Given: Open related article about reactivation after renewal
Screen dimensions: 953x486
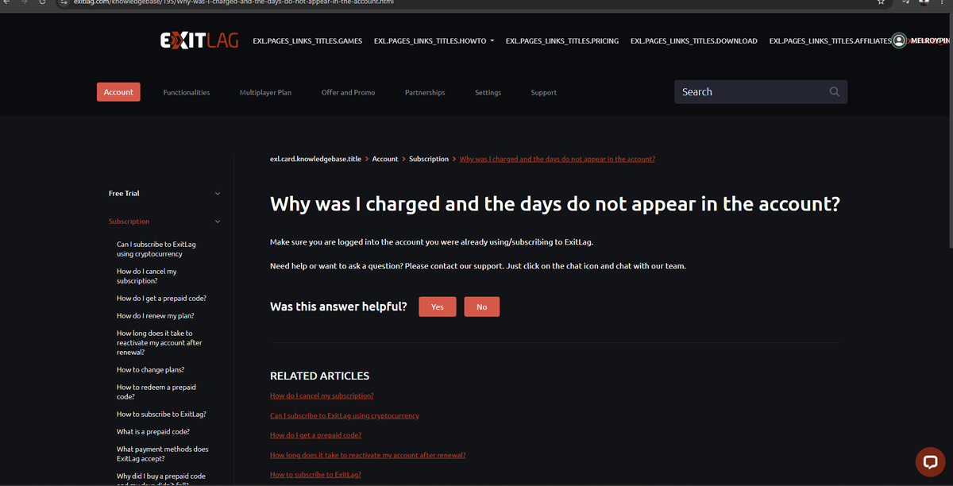Looking at the screenshot, I should coord(368,455).
